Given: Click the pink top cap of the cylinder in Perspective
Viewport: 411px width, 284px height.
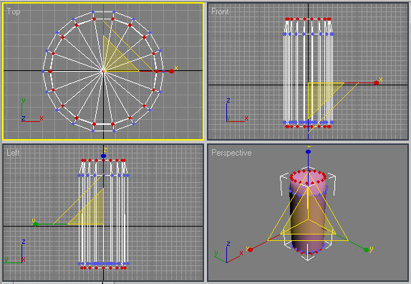Looking at the screenshot, I should click(309, 178).
